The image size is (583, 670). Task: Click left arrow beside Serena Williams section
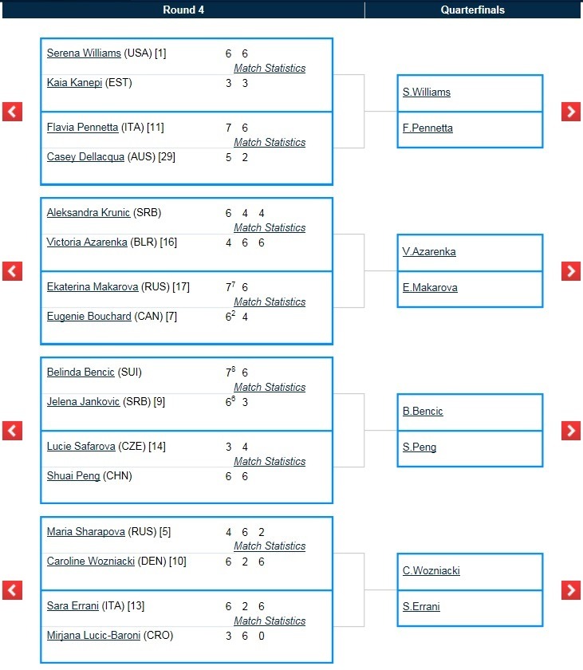12,112
